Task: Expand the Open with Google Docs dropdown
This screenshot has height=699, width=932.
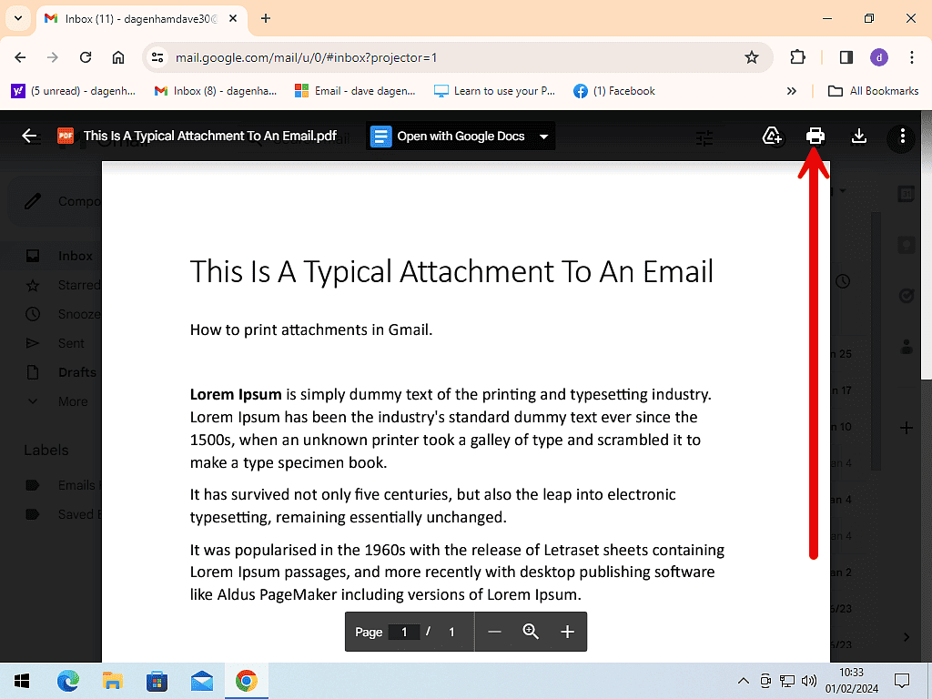Action: (x=544, y=136)
